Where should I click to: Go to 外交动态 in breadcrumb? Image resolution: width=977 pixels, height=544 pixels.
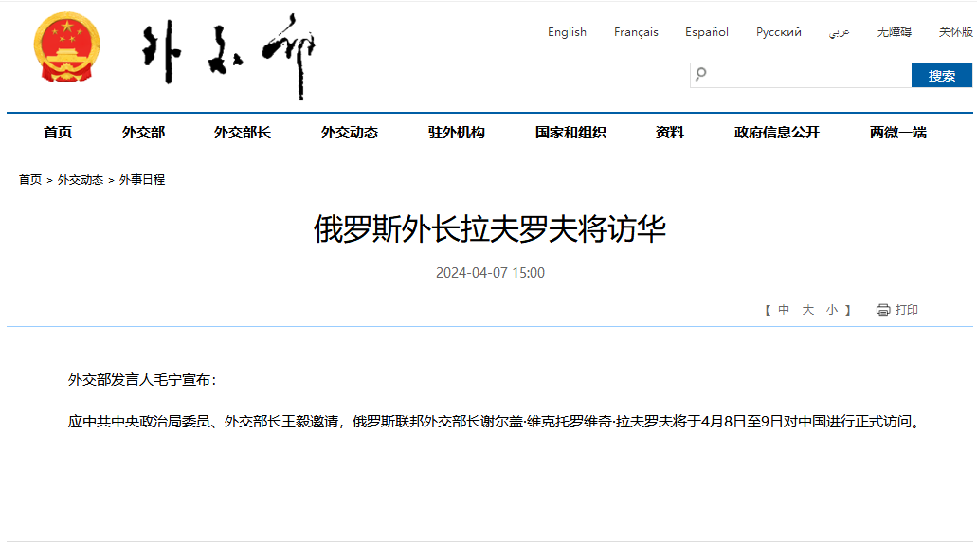[x=81, y=179]
